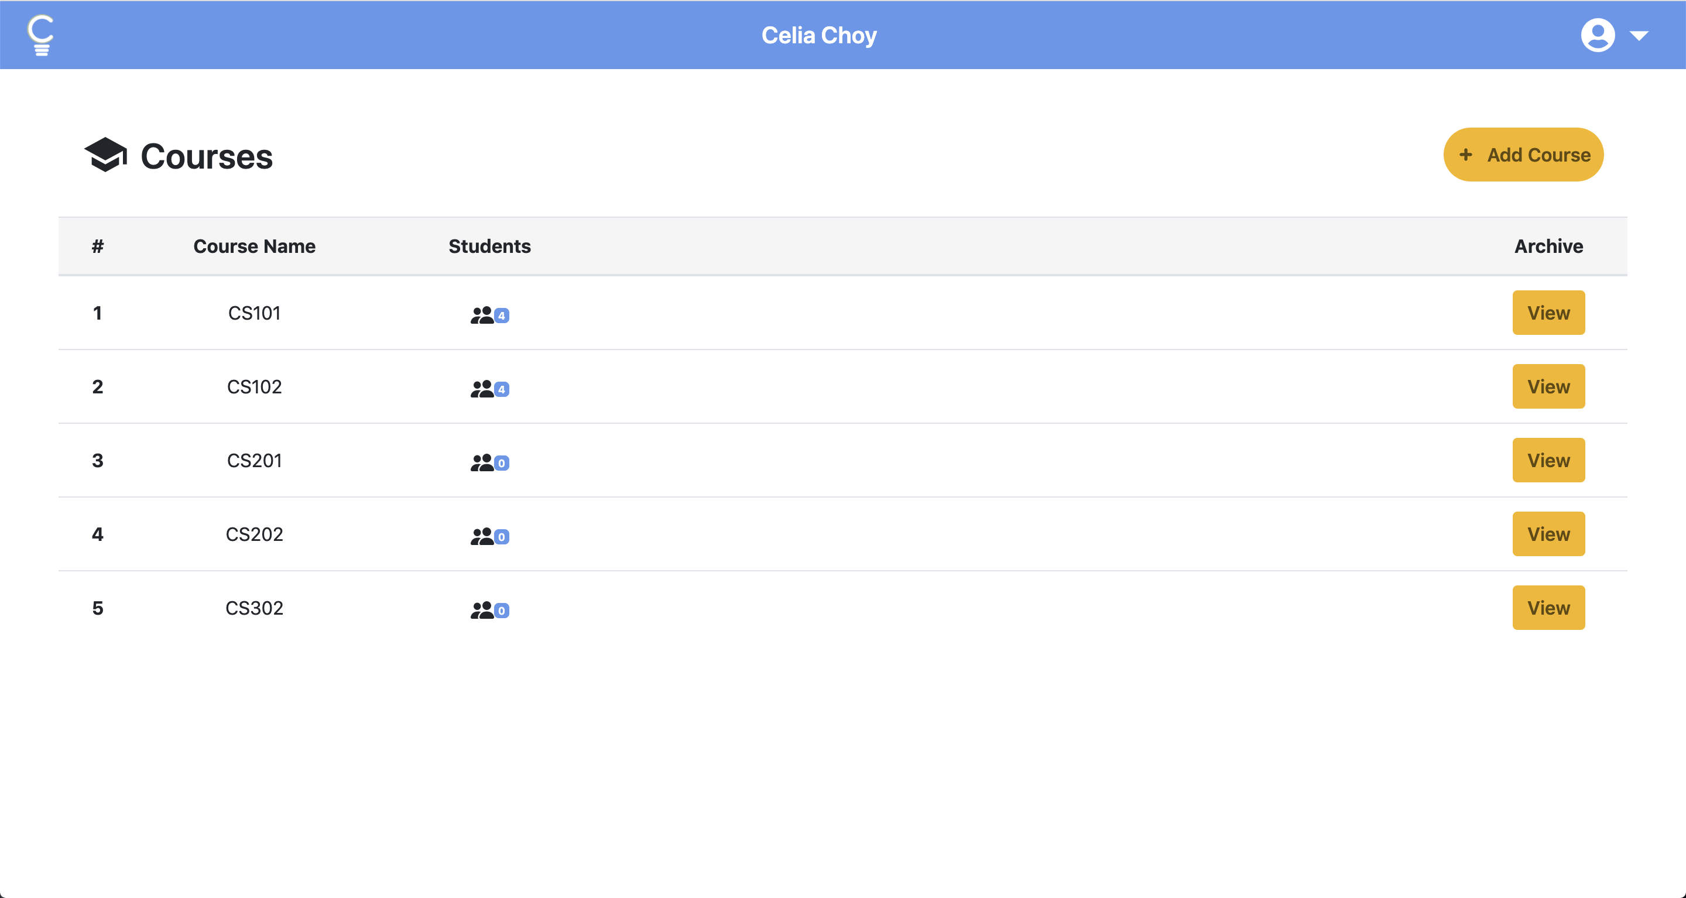Image resolution: width=1686 pixels, height=898 pixels.
Task: Select the CS201 course name
Action: [x=254, y=461]
